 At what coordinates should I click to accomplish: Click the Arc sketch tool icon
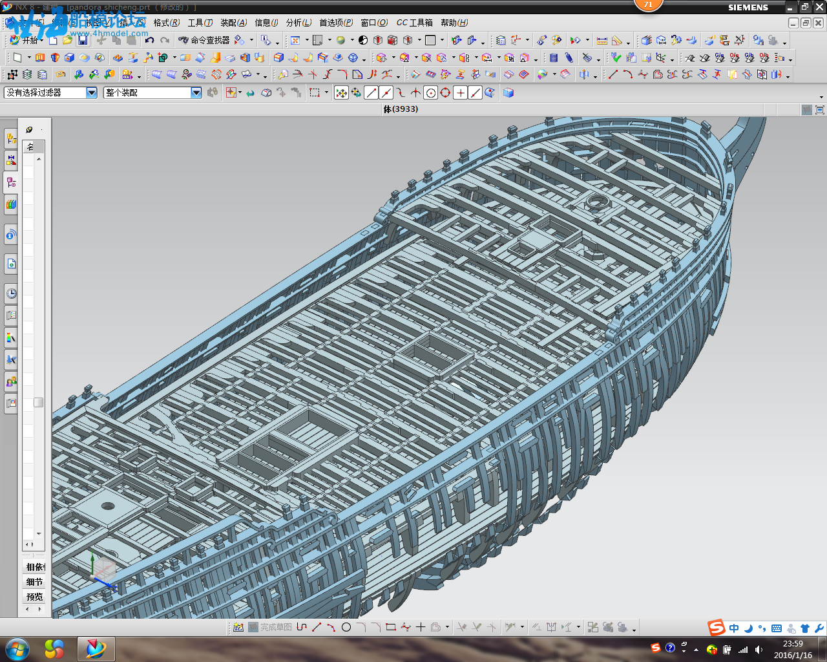(627, 74)
